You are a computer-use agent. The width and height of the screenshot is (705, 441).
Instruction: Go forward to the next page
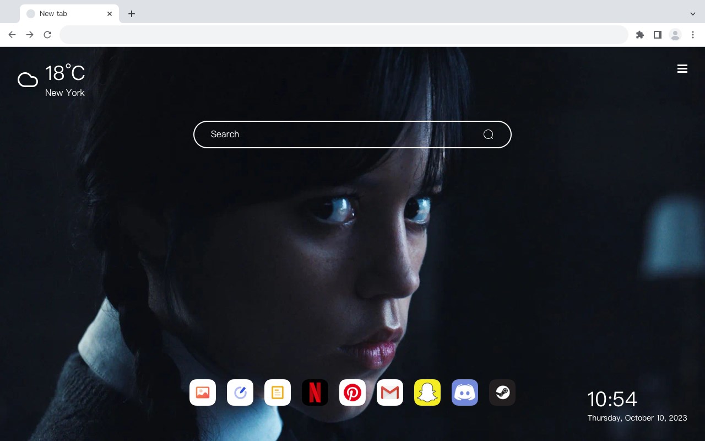pos(30,35)
